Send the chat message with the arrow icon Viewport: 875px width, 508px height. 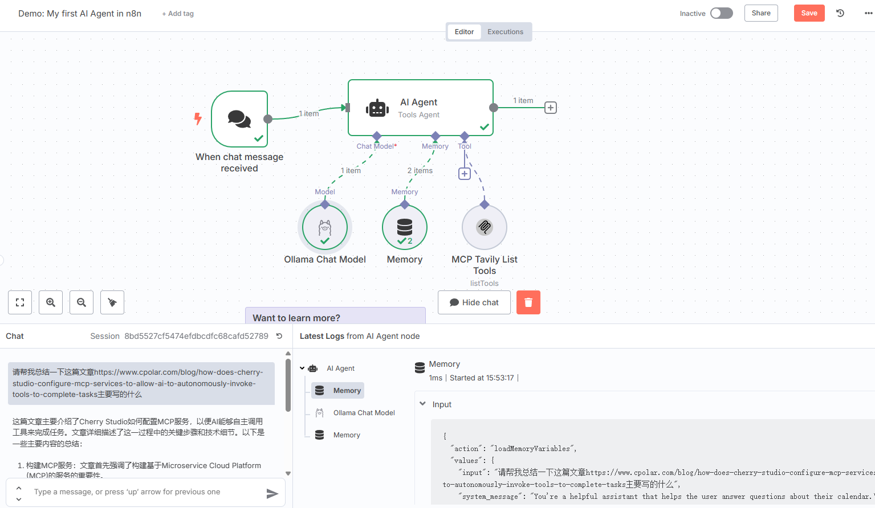pyautogui.click(x=272, y=493)
